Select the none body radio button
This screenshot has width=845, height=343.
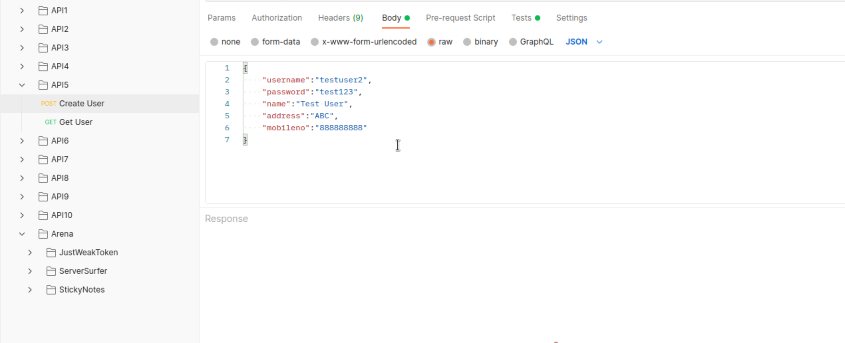click(x=214, y=42)
